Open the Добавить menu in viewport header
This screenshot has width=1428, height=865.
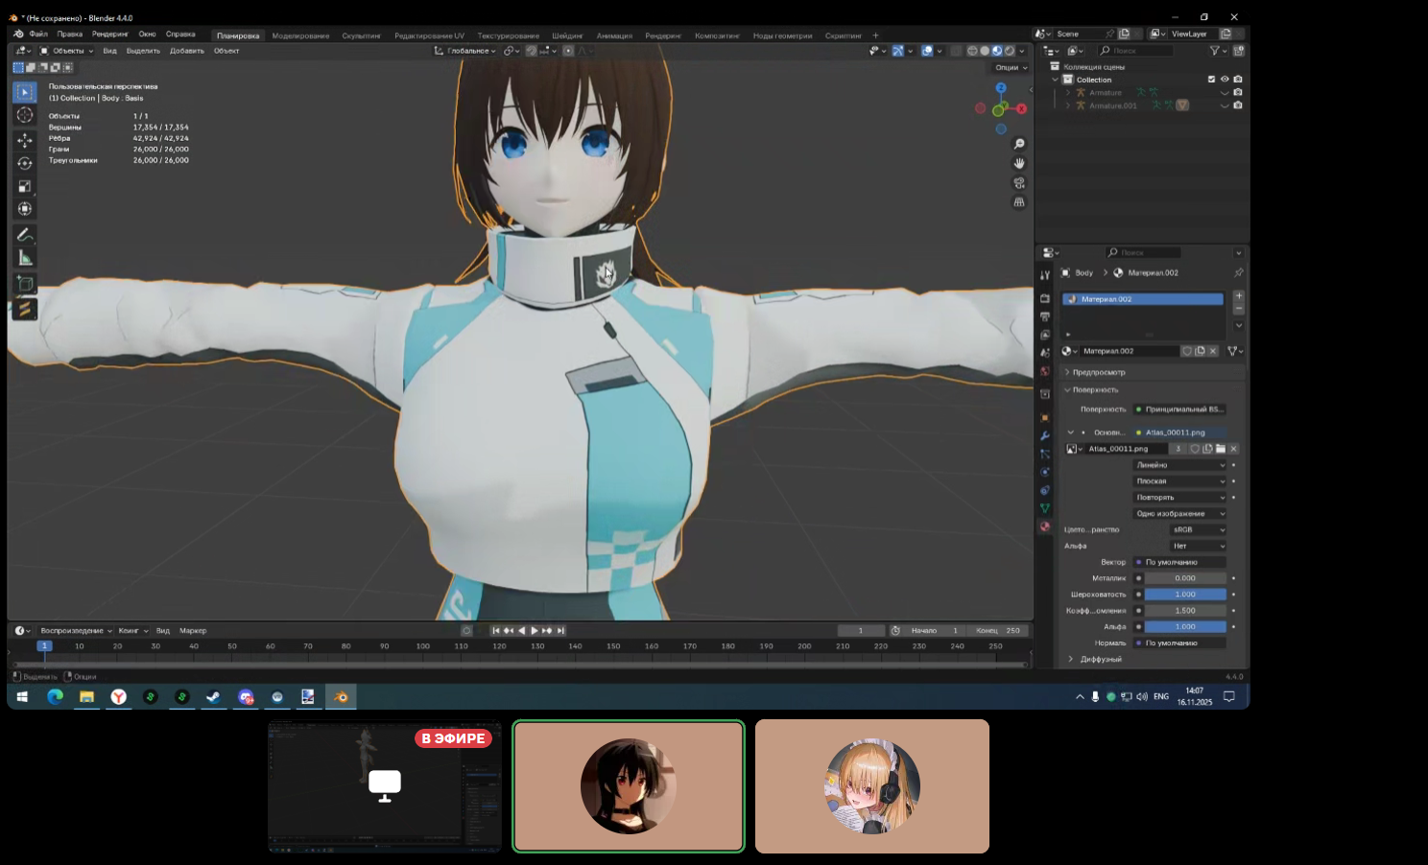(x=187, y=51)
